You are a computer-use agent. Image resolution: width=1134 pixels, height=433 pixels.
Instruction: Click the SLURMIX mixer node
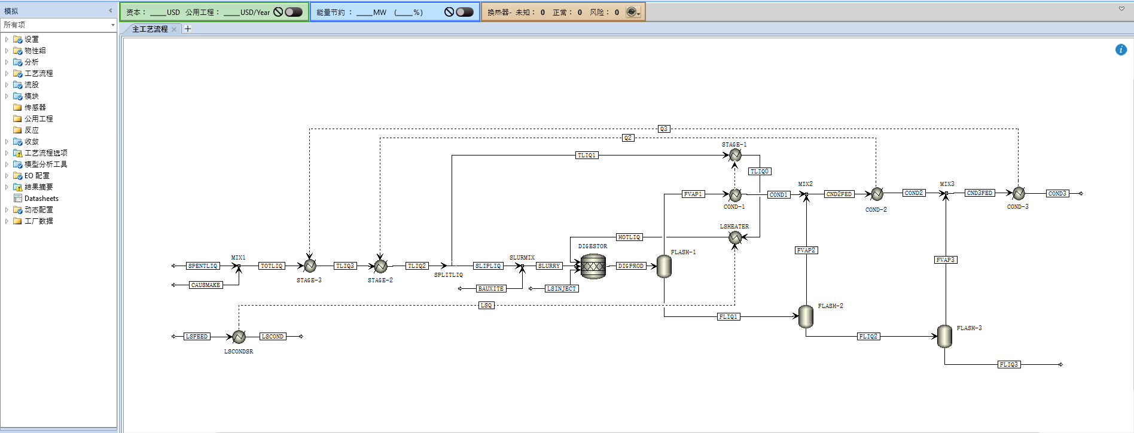click(x=522, y=266)
